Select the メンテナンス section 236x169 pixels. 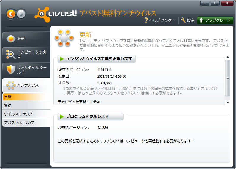point(26,85)
